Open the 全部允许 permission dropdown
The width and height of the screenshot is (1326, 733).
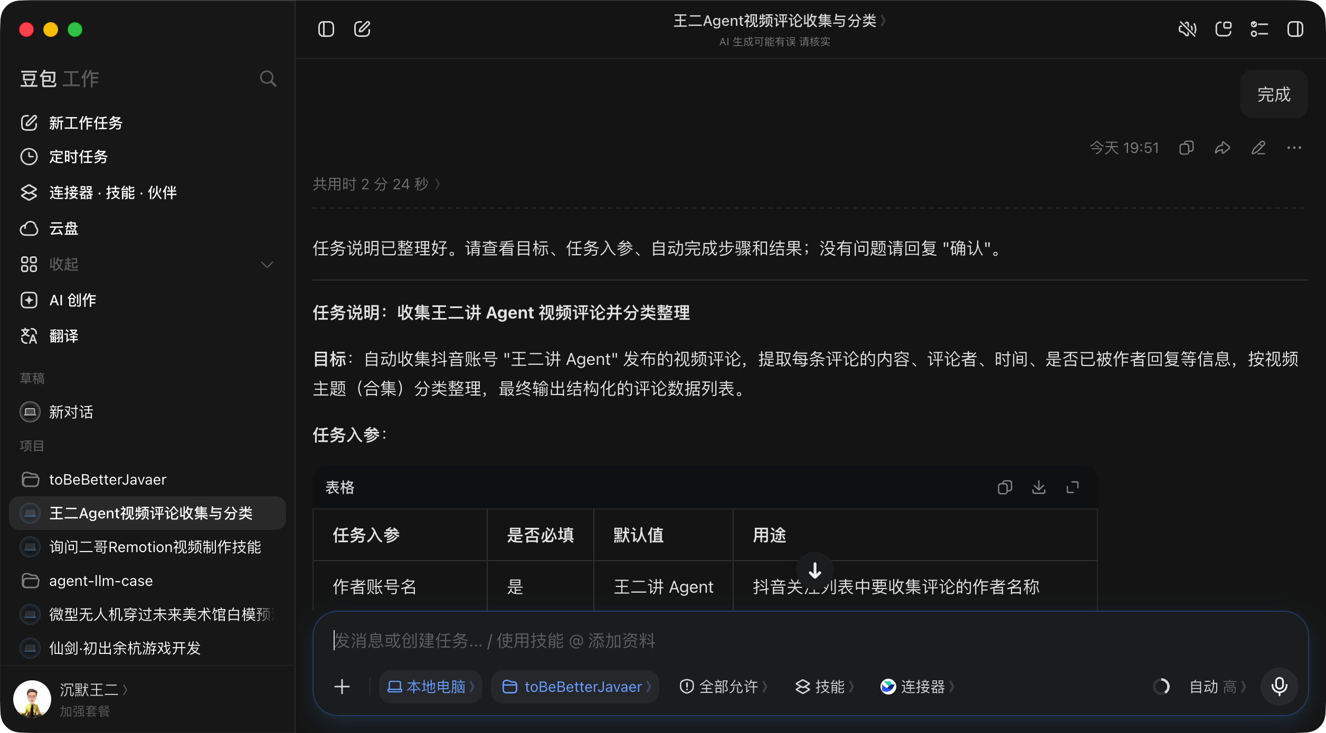(723, 687)
